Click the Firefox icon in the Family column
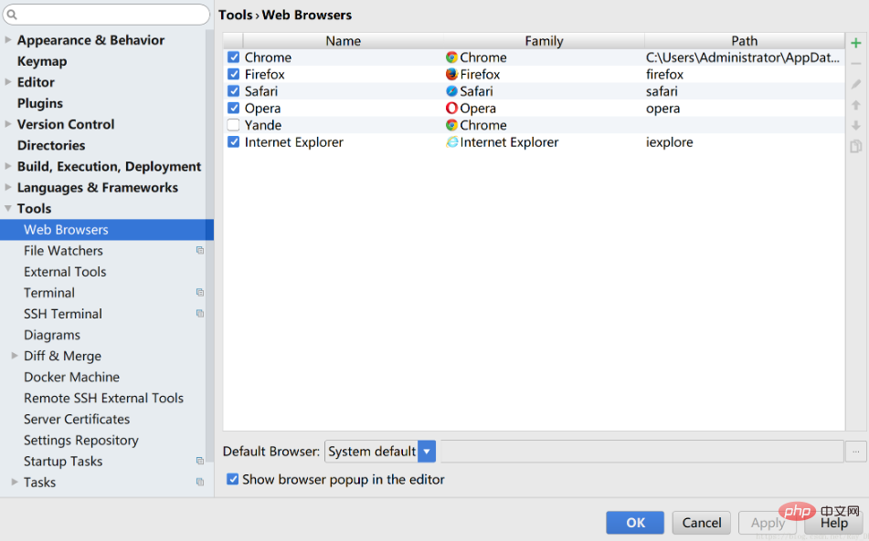Screen dimensions: 869x541 click(x=451, y=74)
